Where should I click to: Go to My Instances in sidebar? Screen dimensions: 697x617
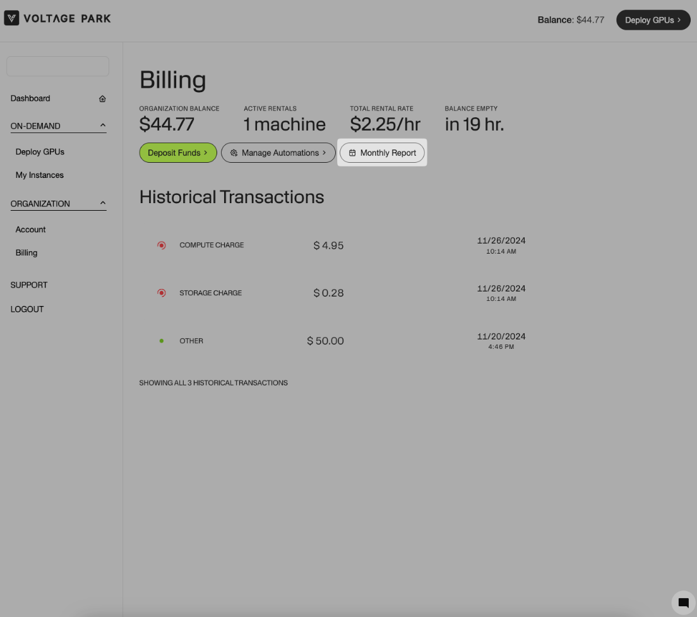40,175
